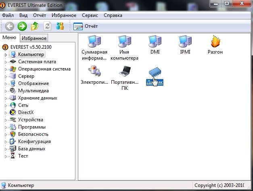Expand the Сервер node arrow
This screenshot has width=253, height=191.
tap(6, 77)
